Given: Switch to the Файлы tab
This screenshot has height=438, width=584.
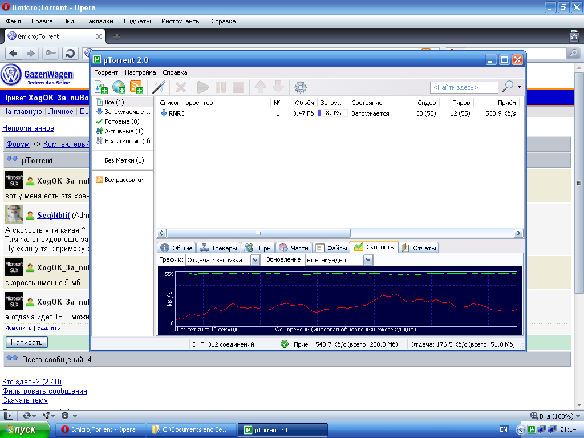Looking at the screenshot, I should (x=331, y=248).
